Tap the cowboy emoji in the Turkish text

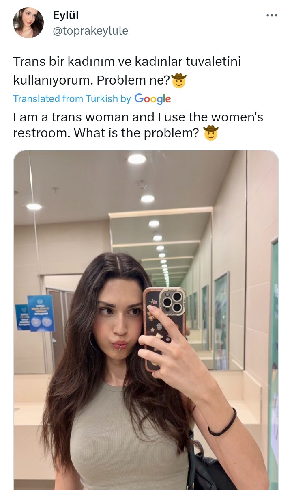179,80
